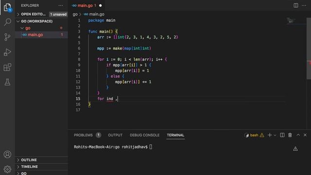Viewport: 311px width, 175px height.
Task: Click the 'if mpp[arr[i]] > 1' line
Action: click(x=129, y=65)
